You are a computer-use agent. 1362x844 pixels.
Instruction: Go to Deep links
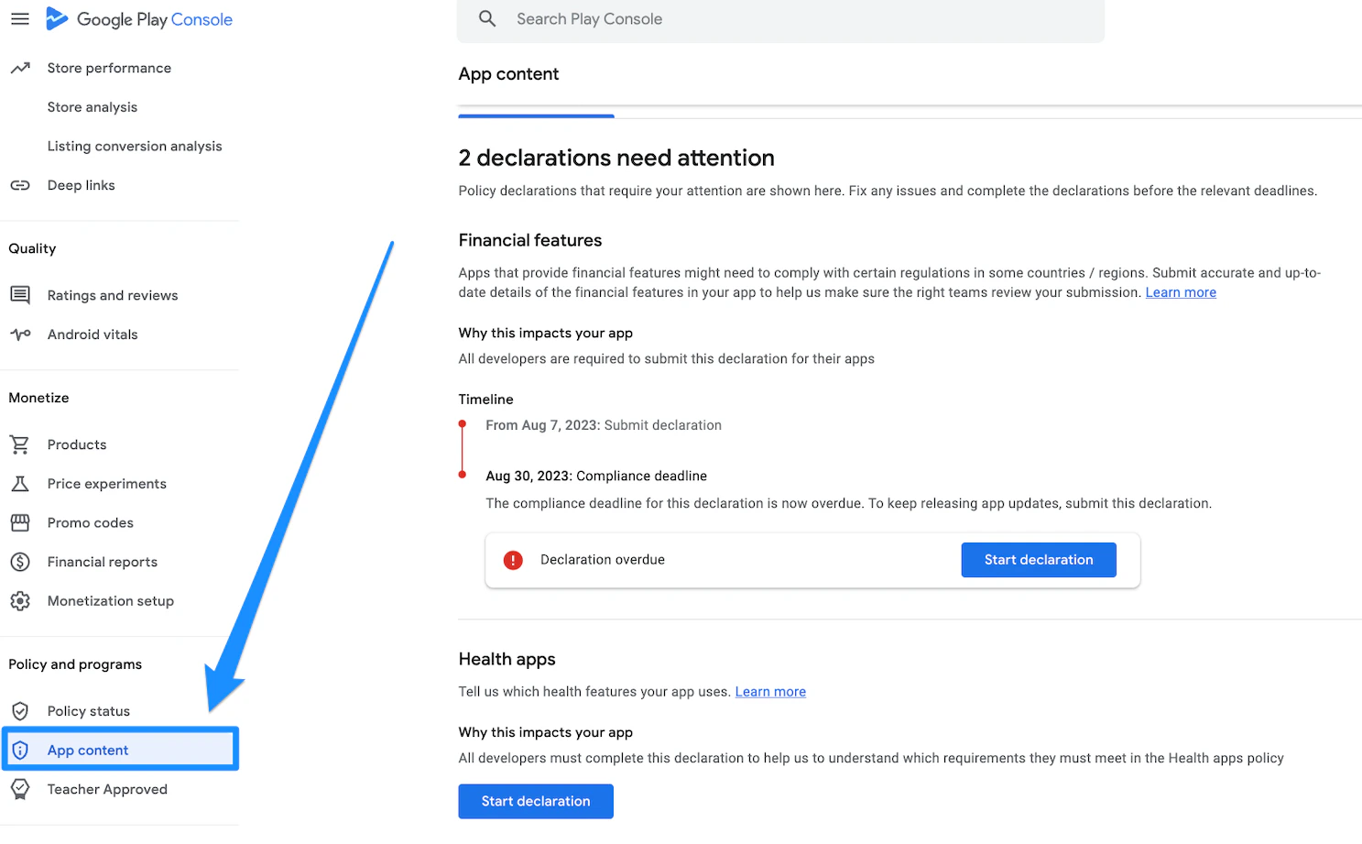[82, 185]
